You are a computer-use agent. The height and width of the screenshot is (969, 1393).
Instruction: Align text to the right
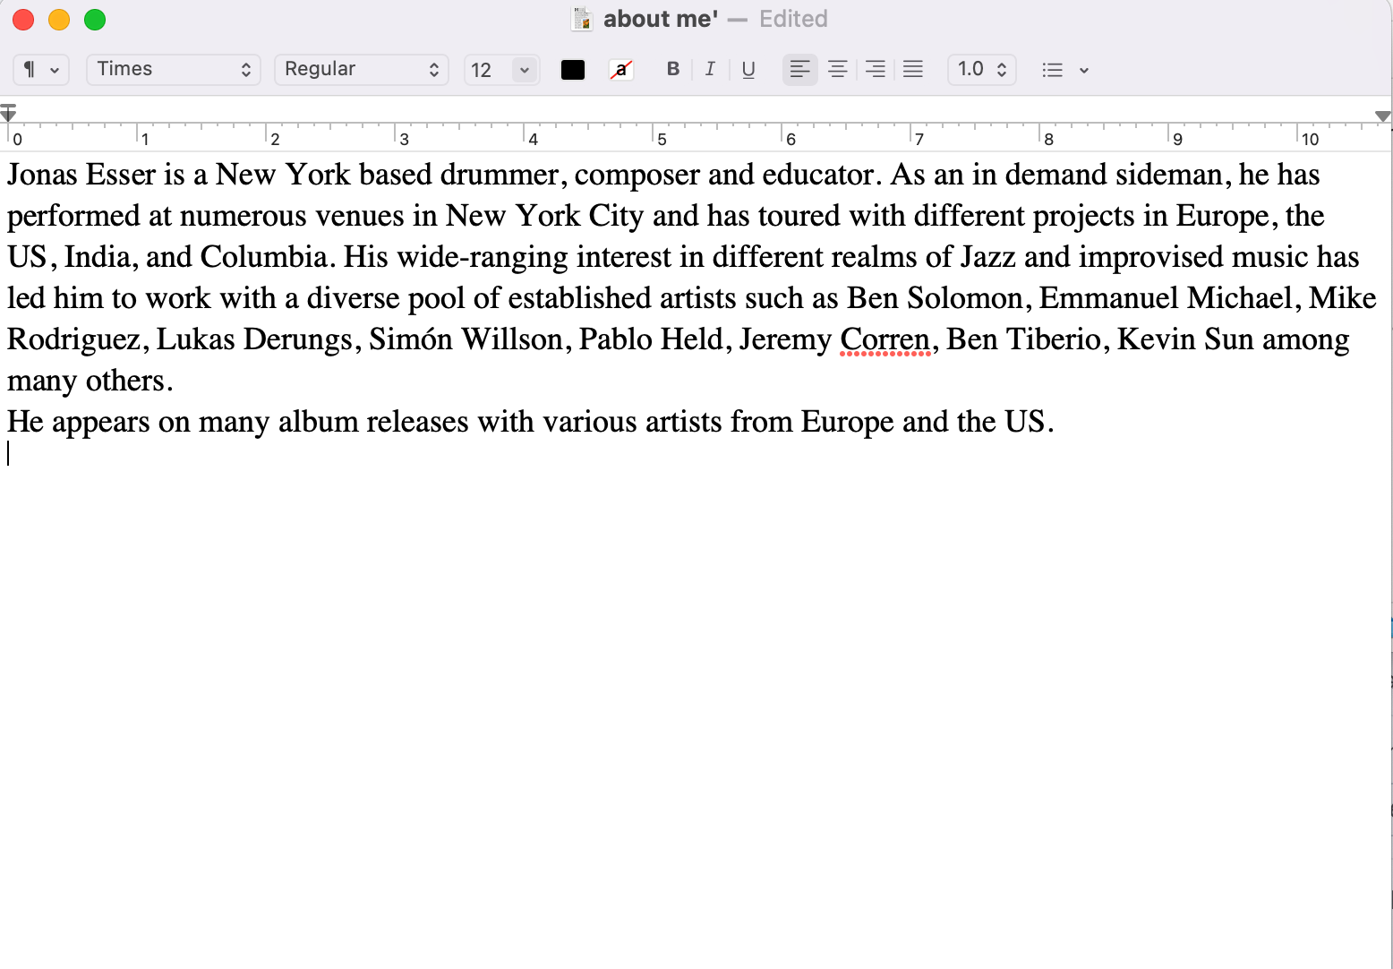point(876,69)
